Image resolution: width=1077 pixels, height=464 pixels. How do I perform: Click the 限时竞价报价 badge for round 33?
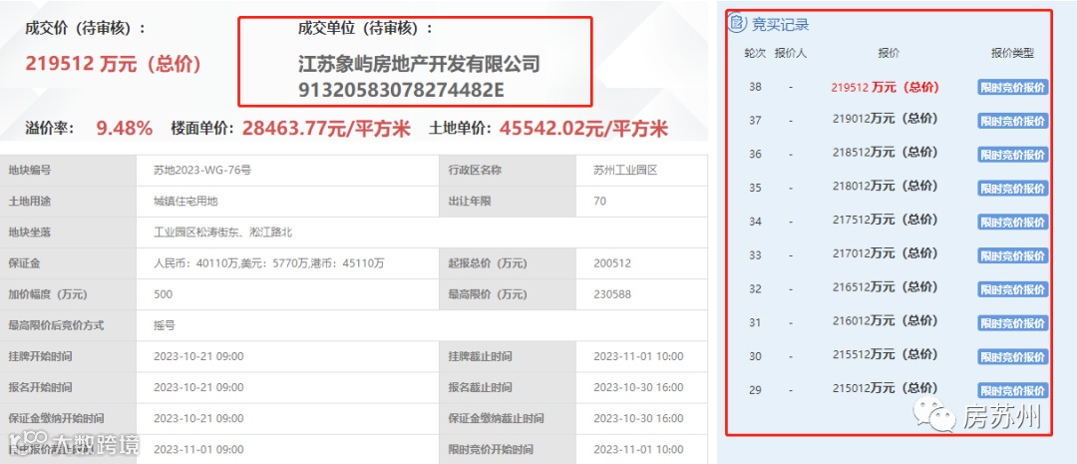1013,255
